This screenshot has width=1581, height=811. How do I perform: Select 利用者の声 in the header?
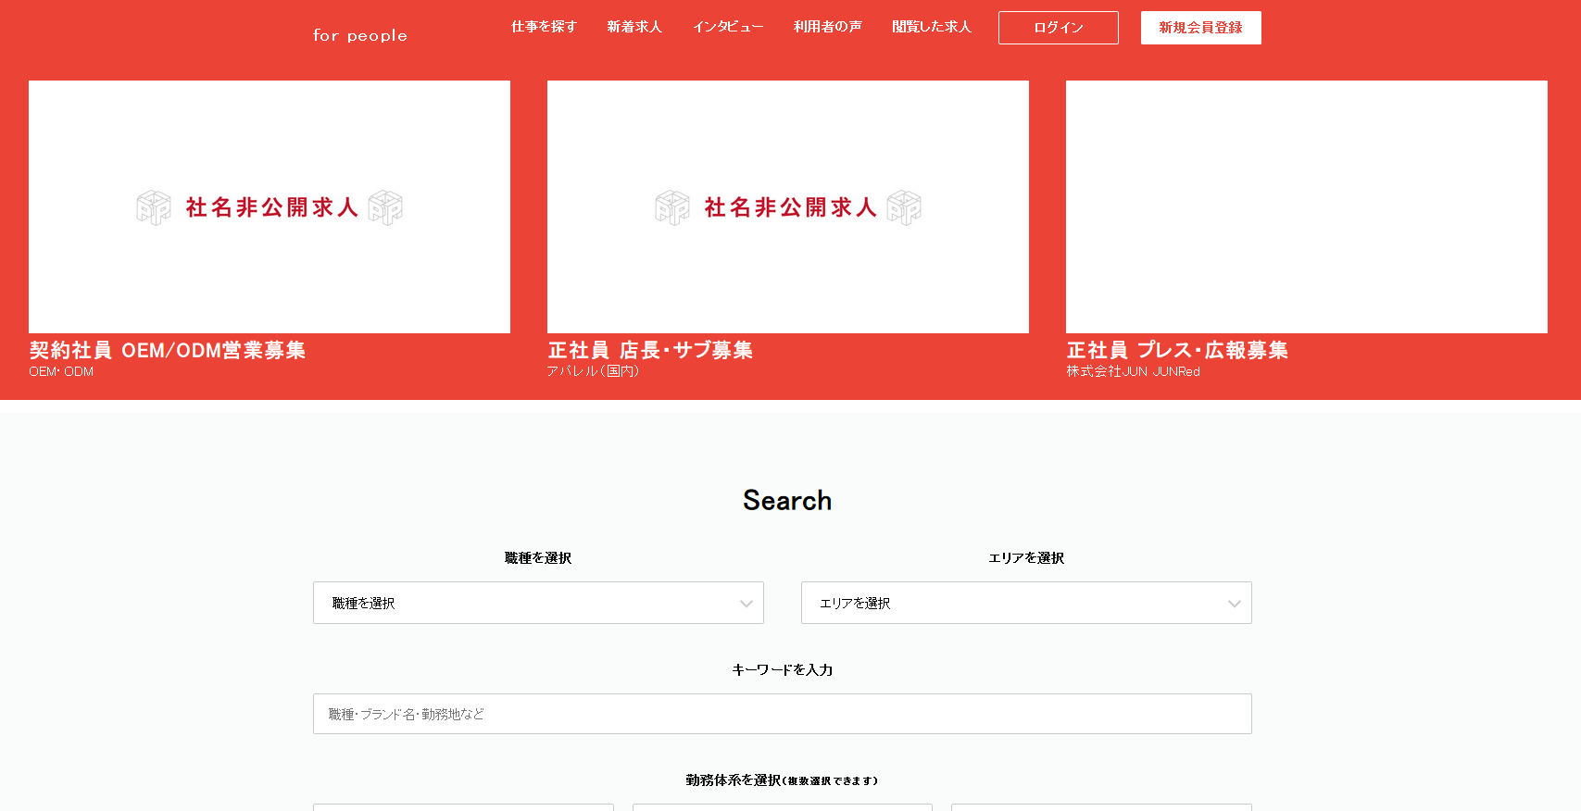tap(827, 27)
